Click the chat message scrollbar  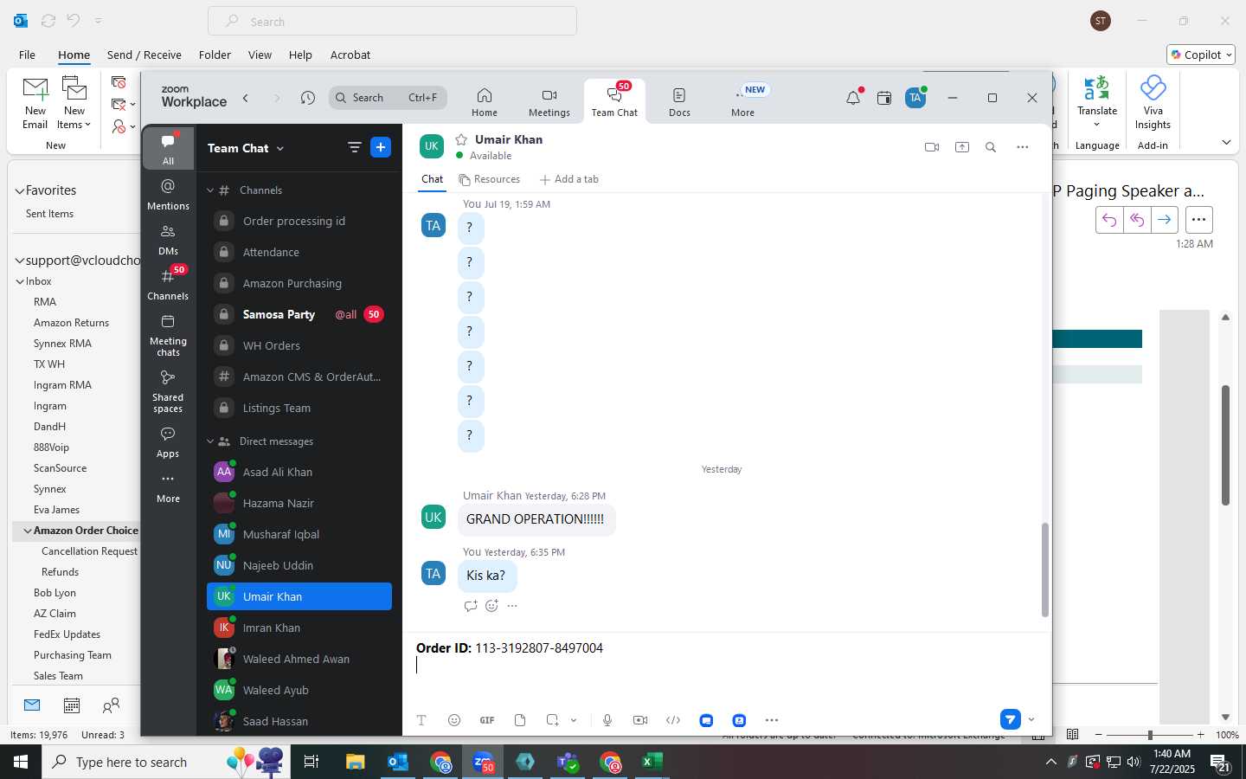tap(1044, 570)
